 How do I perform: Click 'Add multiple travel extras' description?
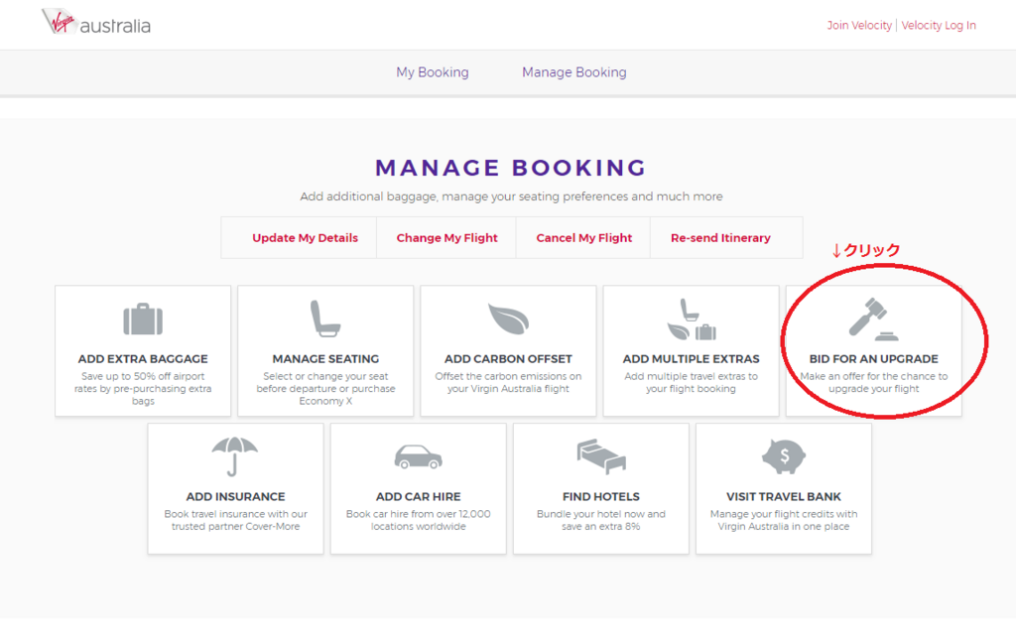(691, 382)
